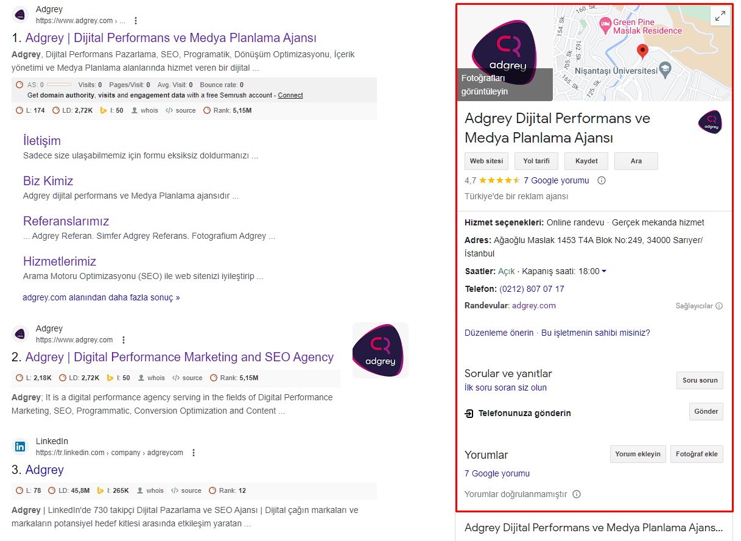
Task: Open the Adgrey | Dijital Performans ve Medya Planlama Ajansı result
Action: (171, 38)
